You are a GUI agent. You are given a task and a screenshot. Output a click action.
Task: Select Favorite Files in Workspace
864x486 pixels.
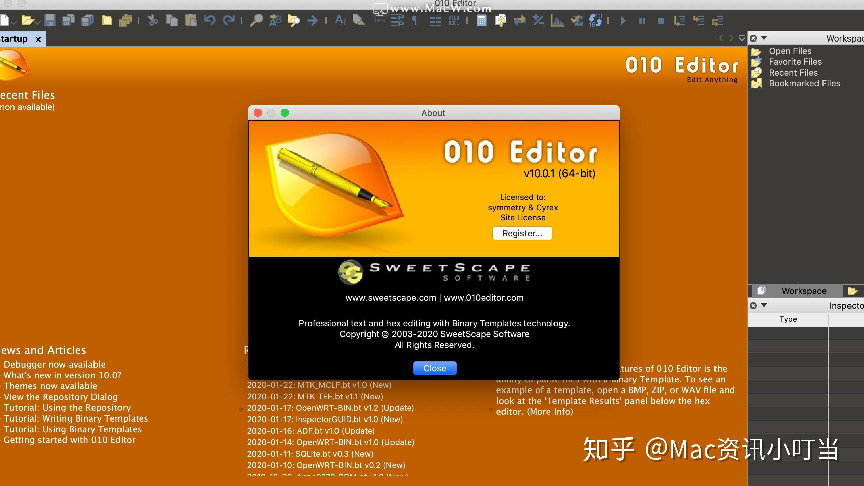coord(795,62)
